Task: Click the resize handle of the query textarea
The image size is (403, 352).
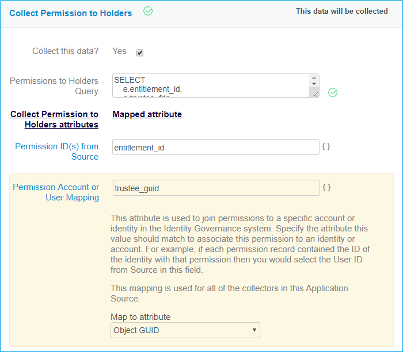Action: point(315,94)
